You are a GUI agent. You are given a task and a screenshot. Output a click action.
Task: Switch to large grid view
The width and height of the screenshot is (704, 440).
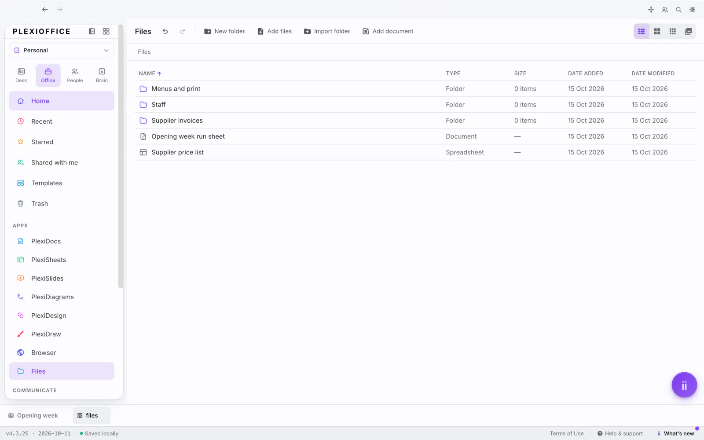657,31
